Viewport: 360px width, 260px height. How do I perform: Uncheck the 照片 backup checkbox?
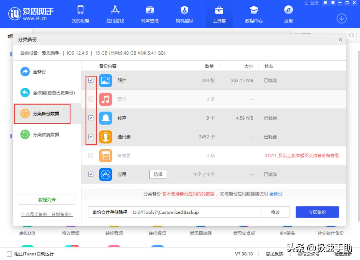pyautogui.click(x=91, y=80)
